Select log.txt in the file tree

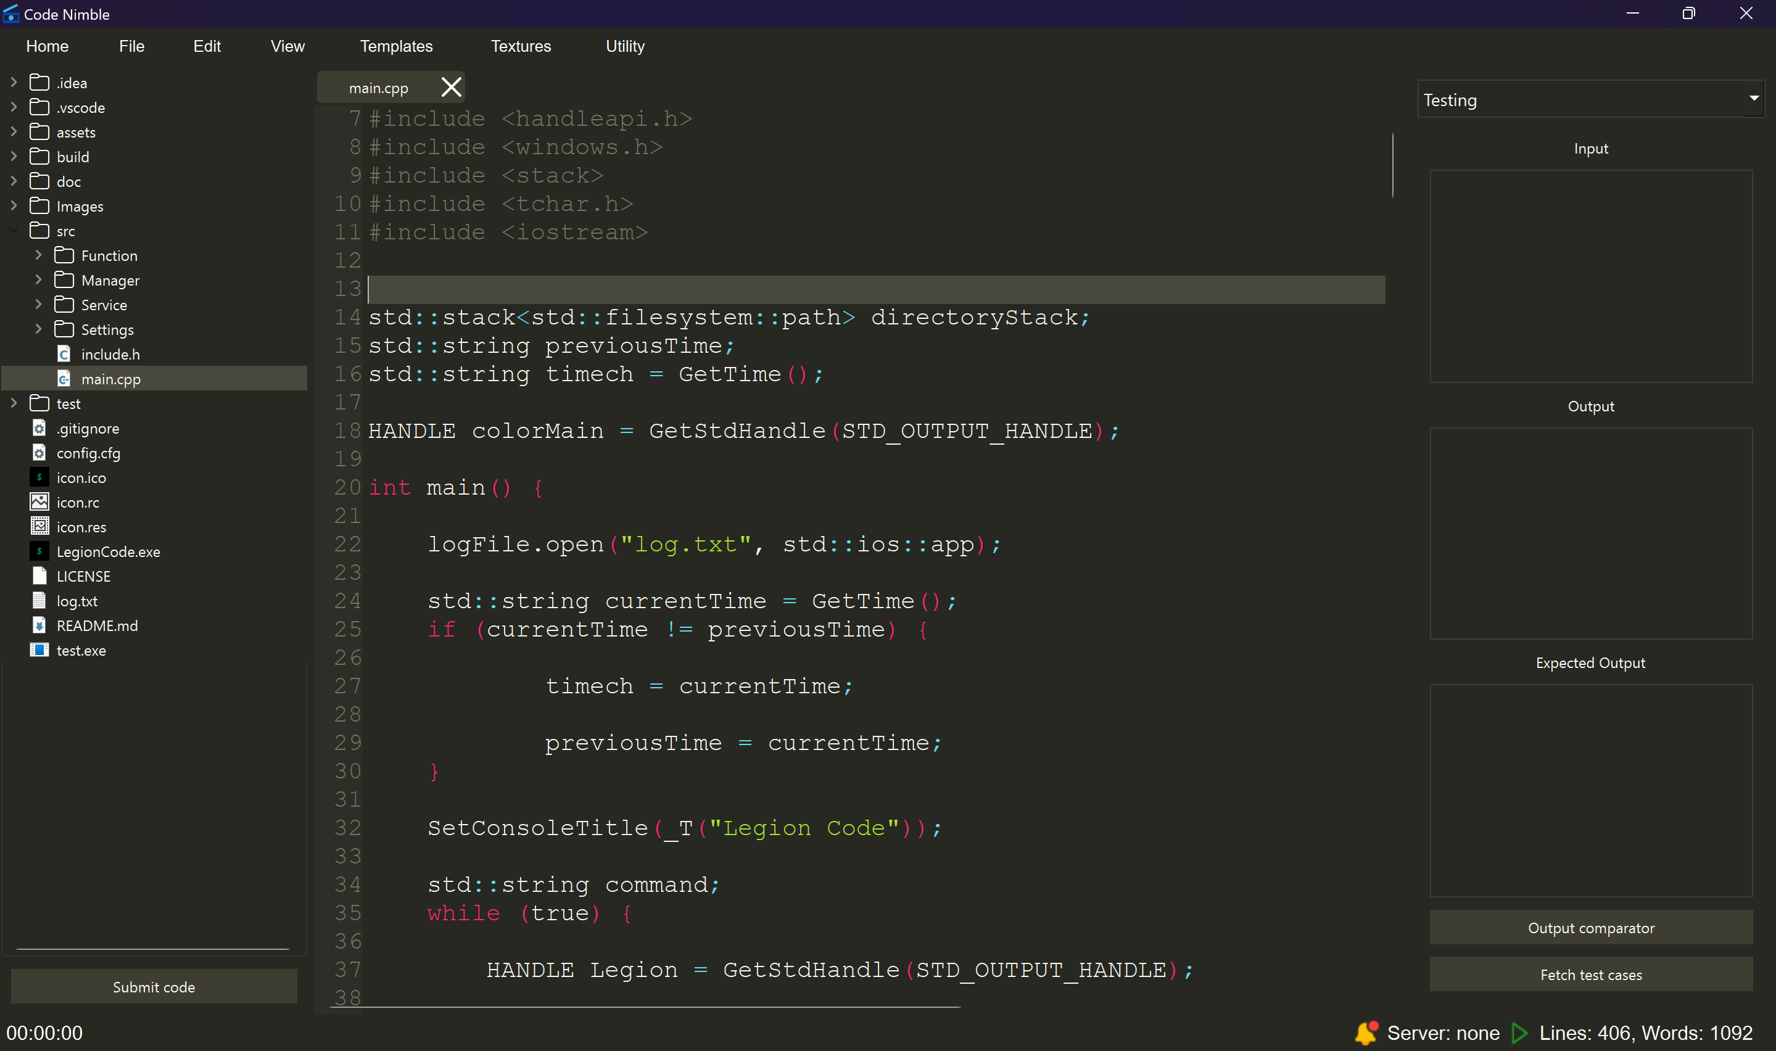77,601
